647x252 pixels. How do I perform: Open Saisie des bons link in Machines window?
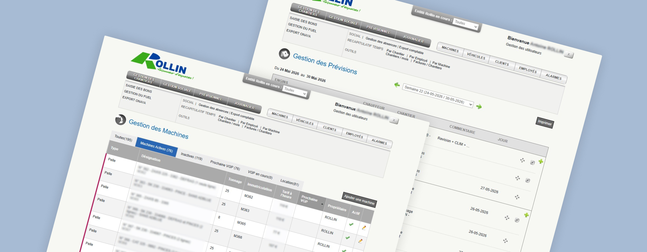139,88
